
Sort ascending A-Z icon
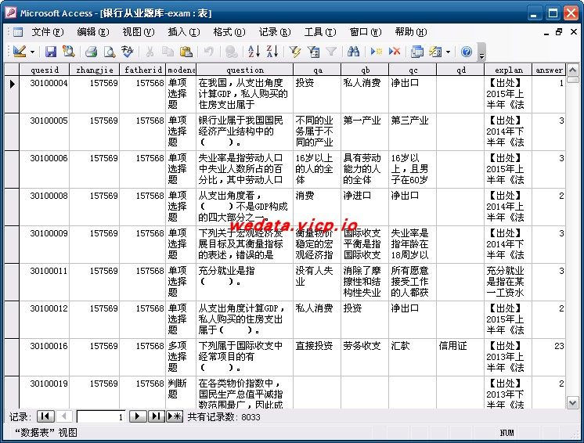(254, 52)
